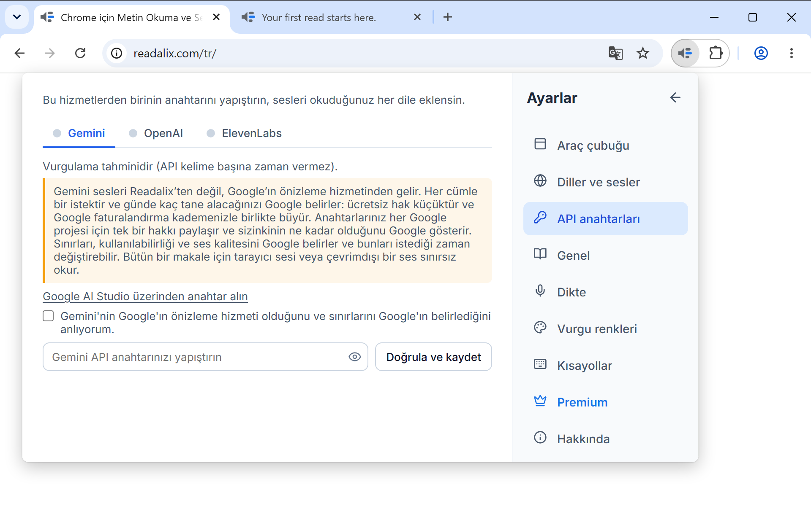The height and width of the screenshot is (506, 811).
Task: Open Hakkında info section
Action: tap(605, 439)
